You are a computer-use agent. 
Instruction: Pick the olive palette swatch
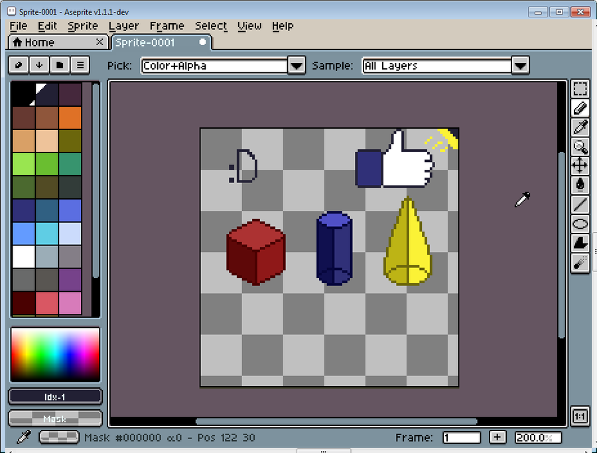click(x=70, y=141)
